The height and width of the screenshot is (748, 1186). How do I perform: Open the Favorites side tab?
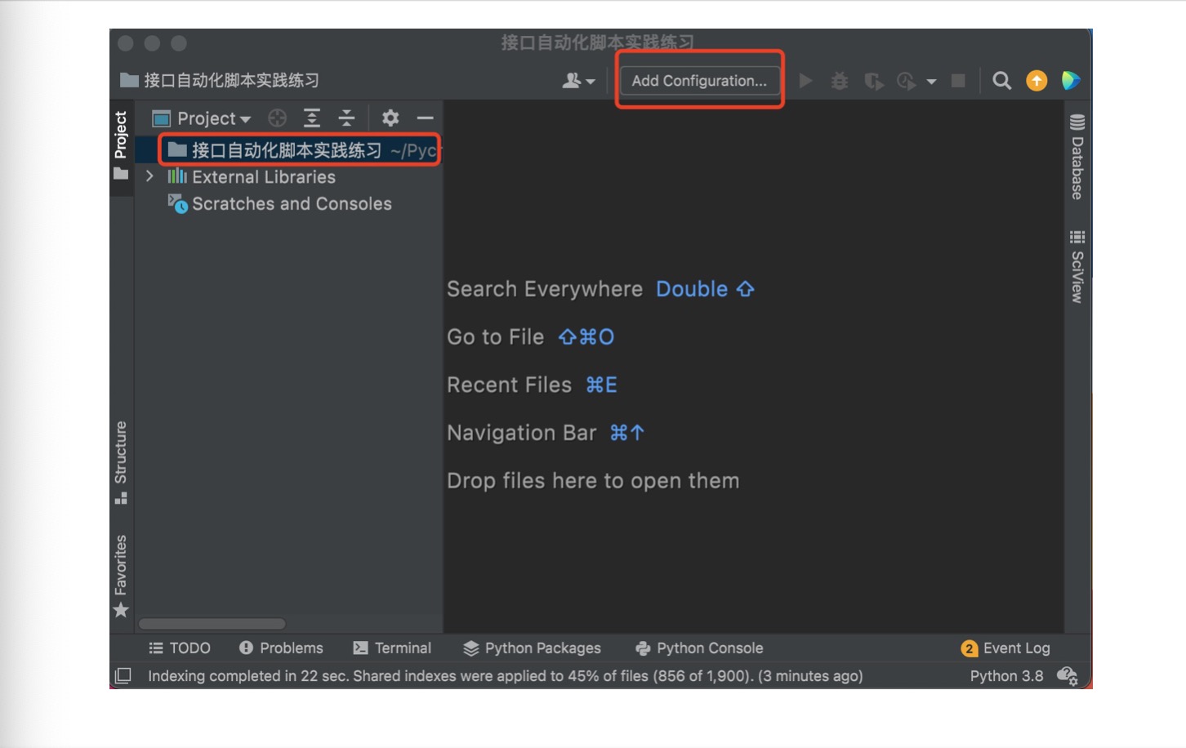(121, 576)
